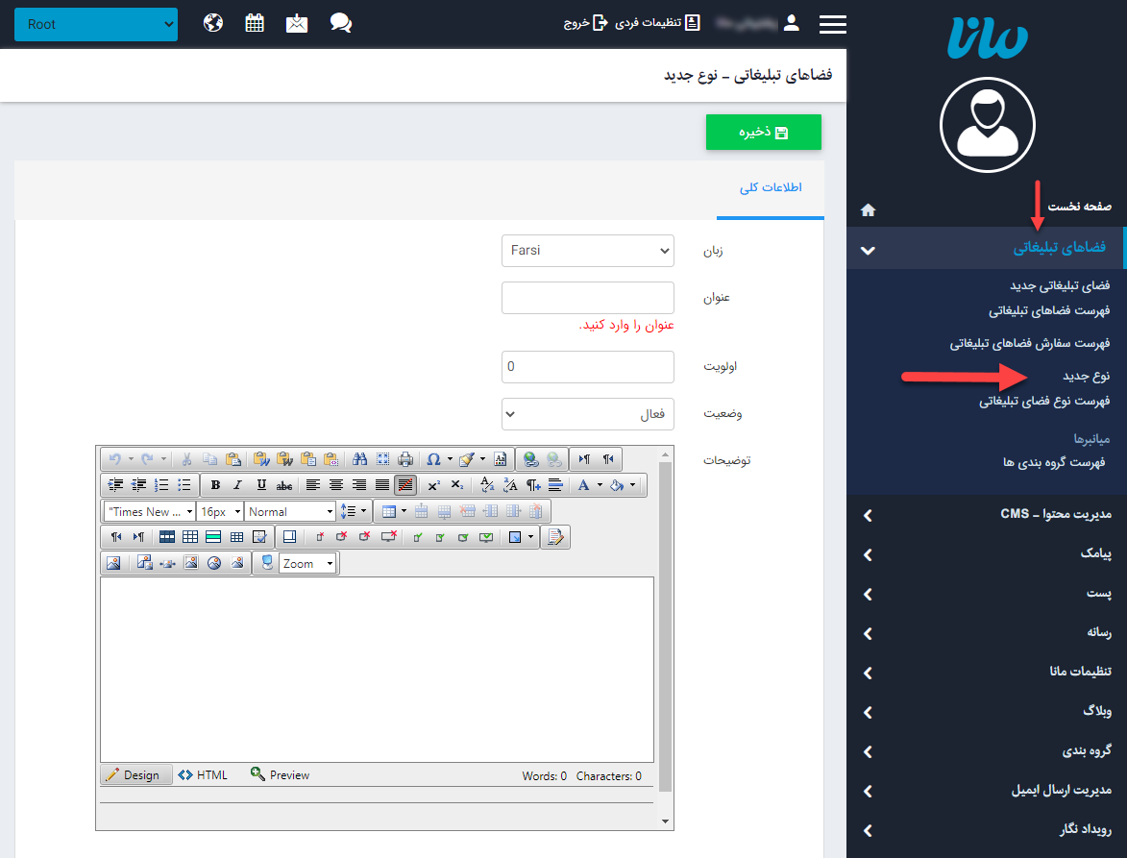Screen dimensions: 1127x858
Task: Click the Print icon in the editor toolbar
Action: coord(405,459)
